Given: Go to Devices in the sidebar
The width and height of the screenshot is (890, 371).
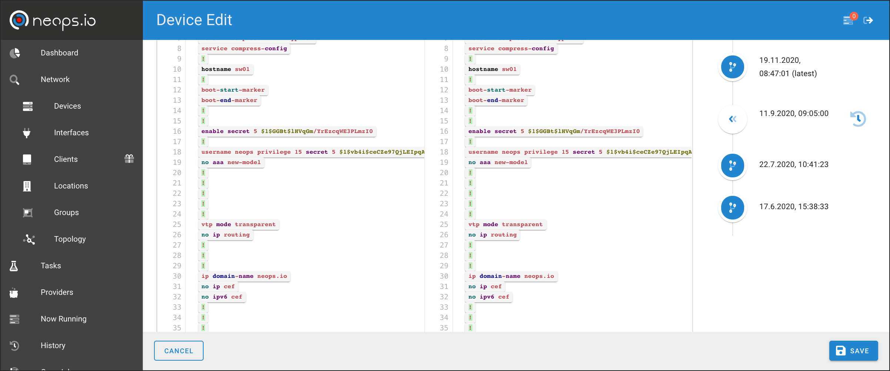Looking at the screenshot, I should coord(67,106).
